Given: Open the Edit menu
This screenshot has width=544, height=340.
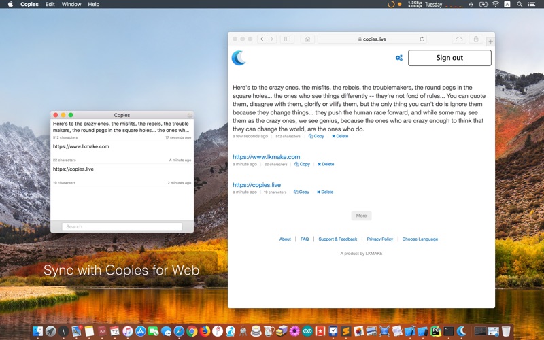Looking at the screenshot, I should [50, 5].
